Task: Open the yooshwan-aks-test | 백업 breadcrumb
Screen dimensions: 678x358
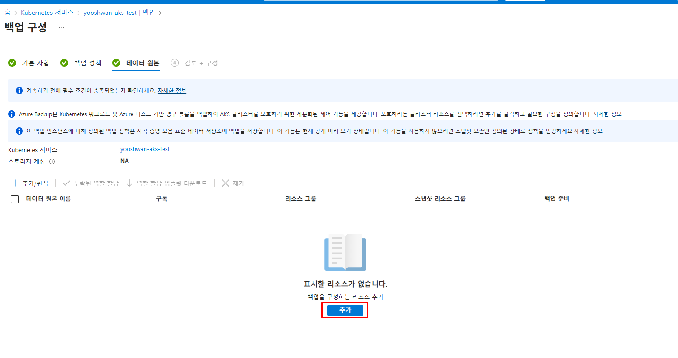Action: point(119,13)
